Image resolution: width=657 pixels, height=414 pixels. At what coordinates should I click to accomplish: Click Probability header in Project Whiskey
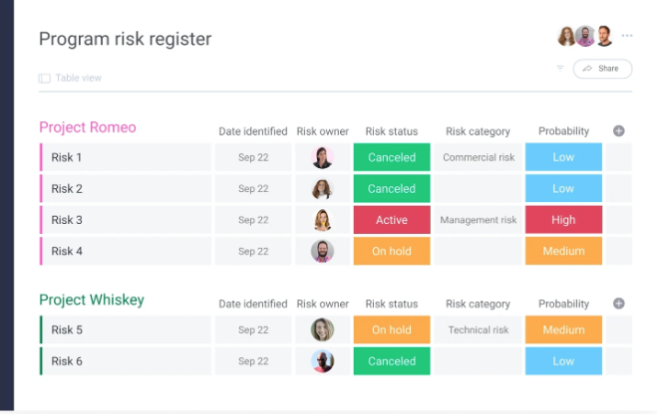(563, 304)
